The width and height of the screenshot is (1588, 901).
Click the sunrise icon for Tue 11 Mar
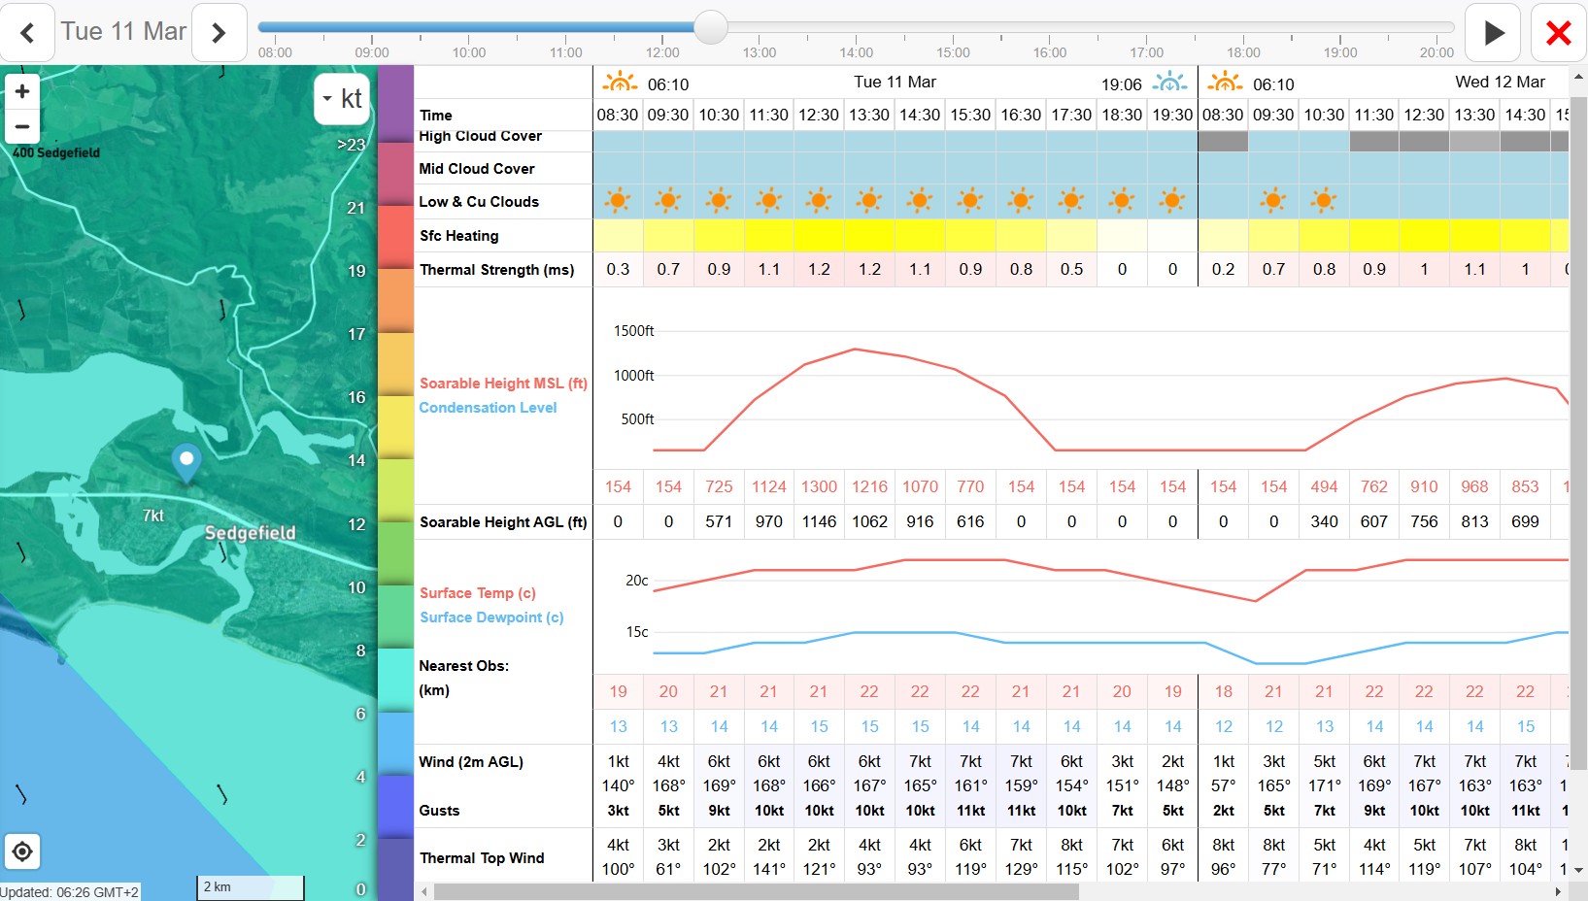[620, 82]
